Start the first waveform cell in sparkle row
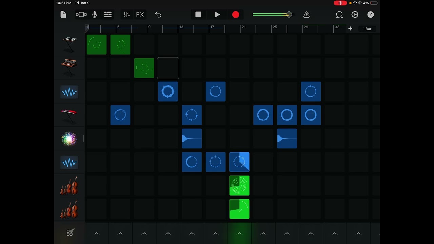Viewport: 434px width, 244px height. click(x=192, y=139)
